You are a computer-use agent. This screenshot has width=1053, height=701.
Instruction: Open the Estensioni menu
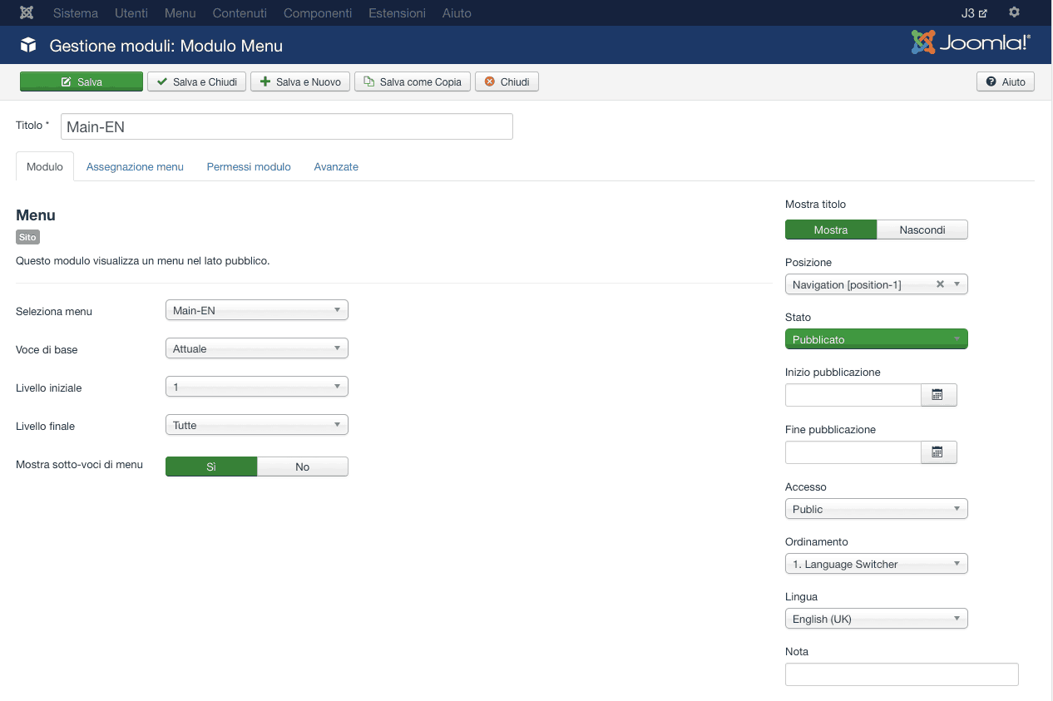coord(397,13)
